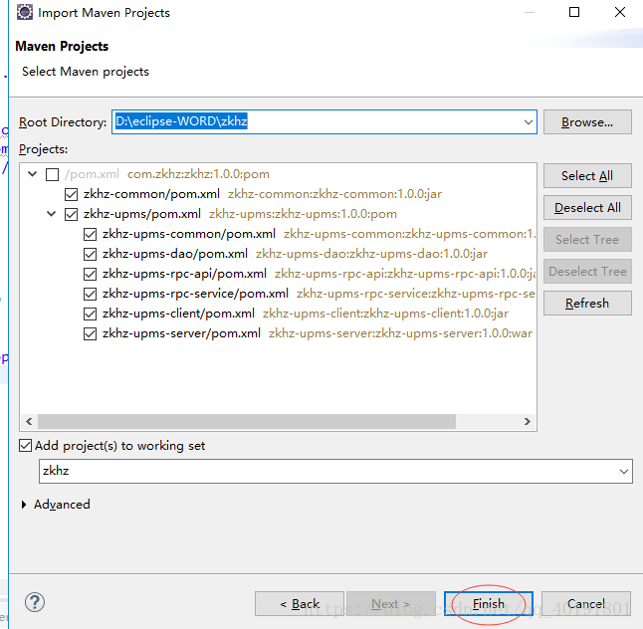Select the zkhz-upms-rpc-api/pom.xml row text
643x629 pixels.
[184, 274]
